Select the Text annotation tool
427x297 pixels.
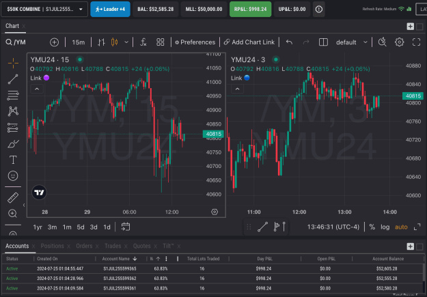click(x=13, y=160)
